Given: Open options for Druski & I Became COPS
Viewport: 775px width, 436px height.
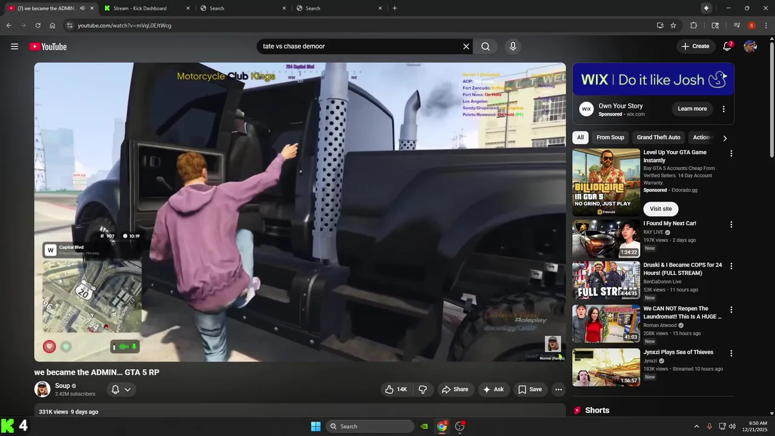Looking at the screenshot, I should 731,266.
